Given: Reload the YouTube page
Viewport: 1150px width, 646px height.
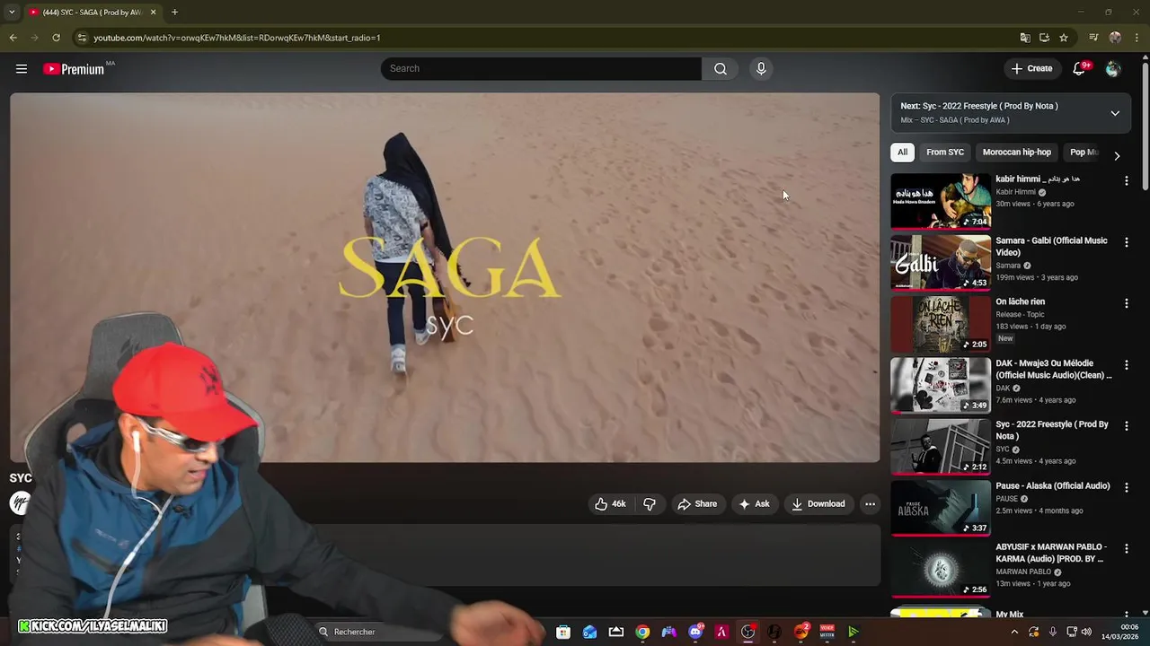Looking at the screenshot, I should (56, 38).
